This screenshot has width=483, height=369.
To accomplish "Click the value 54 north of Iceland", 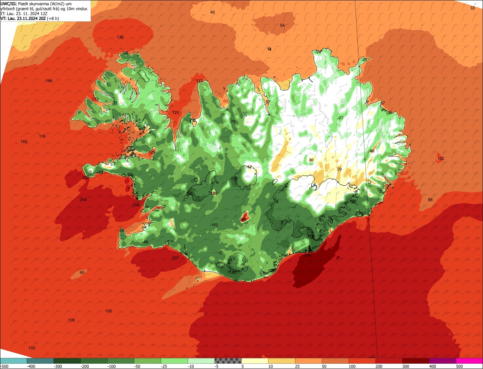I will point(282,25).
